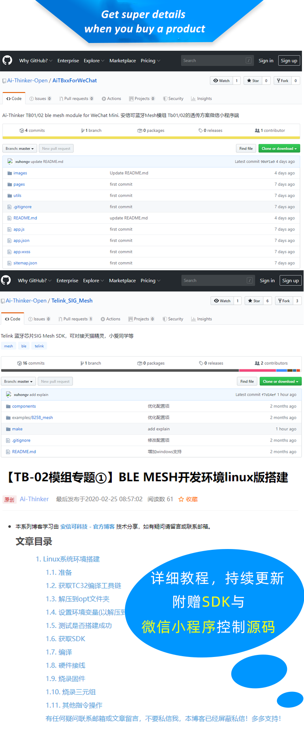Click the app.wxss file icon
This screenshot has width=304, height=730.
[x=9, y=252]
